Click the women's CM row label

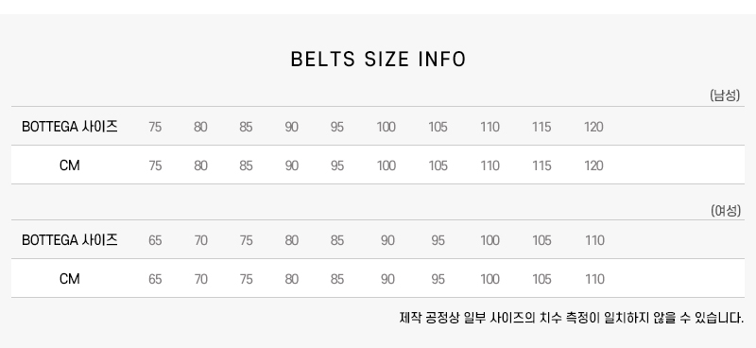click(69, 279)
